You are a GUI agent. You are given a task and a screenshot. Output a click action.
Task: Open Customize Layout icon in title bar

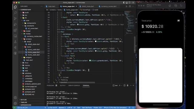click(133, 2)
